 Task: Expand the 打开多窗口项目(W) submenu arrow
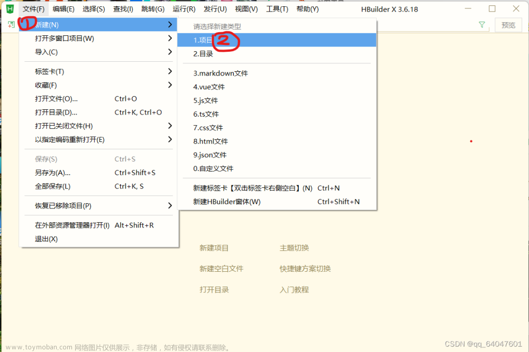coord(170,39)
